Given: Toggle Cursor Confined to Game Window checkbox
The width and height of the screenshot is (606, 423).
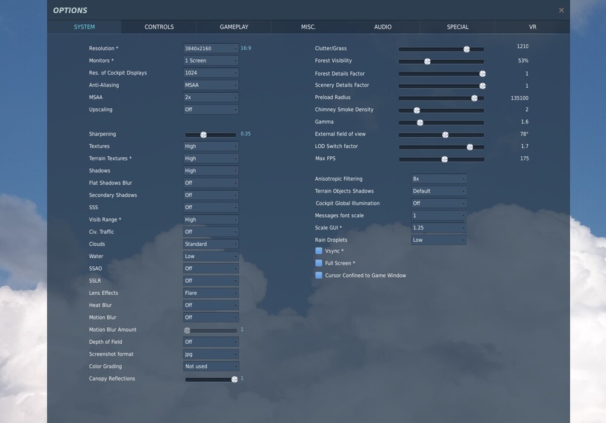Looking at the screenshot, I should coord(319,275).
